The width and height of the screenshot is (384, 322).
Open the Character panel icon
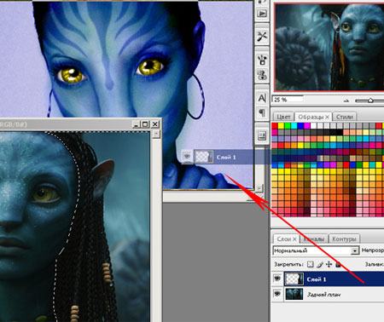(262, 98)
